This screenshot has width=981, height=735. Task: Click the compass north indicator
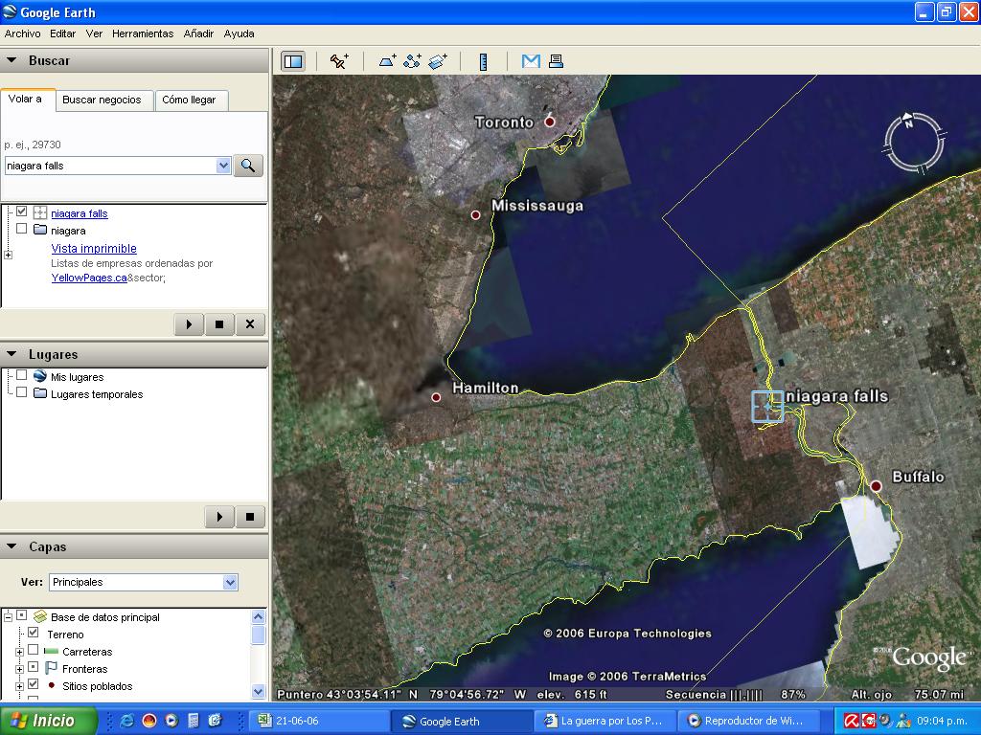point(908,121)
